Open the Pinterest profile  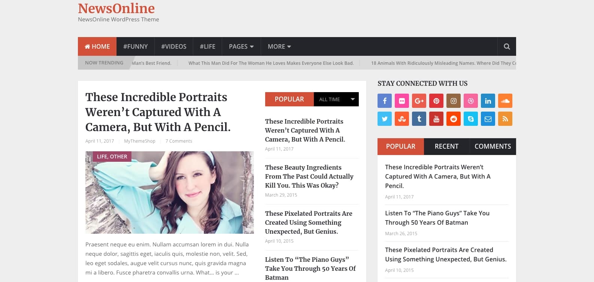coord(436,101)
